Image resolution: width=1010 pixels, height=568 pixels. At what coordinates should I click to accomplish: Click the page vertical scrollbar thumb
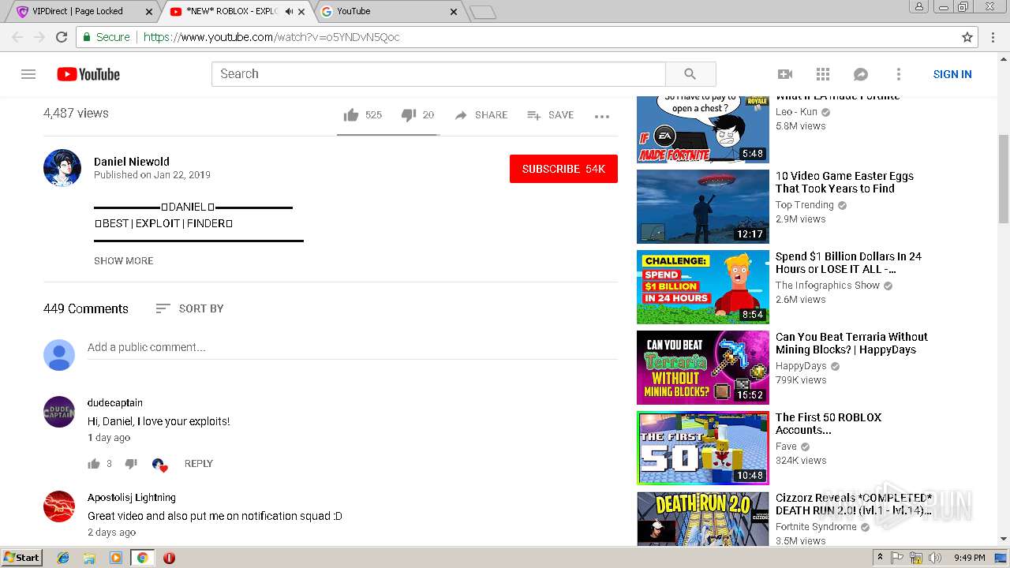pos(1004,179)
